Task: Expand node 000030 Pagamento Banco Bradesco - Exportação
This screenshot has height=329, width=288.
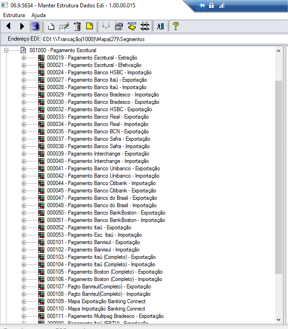Action: [24, 102]
